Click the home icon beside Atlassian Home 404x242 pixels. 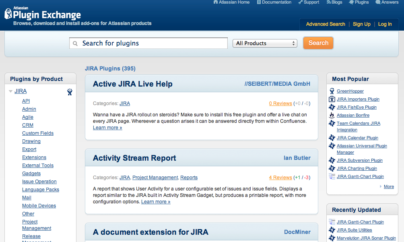coord(216,2)
